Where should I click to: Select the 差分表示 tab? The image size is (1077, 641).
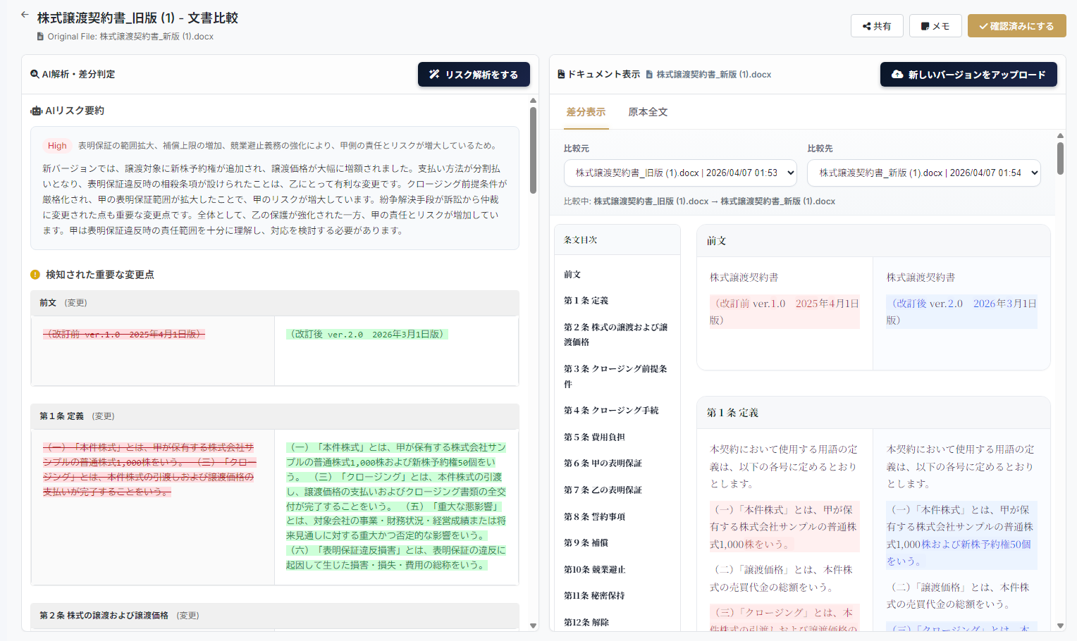point(586,112)
